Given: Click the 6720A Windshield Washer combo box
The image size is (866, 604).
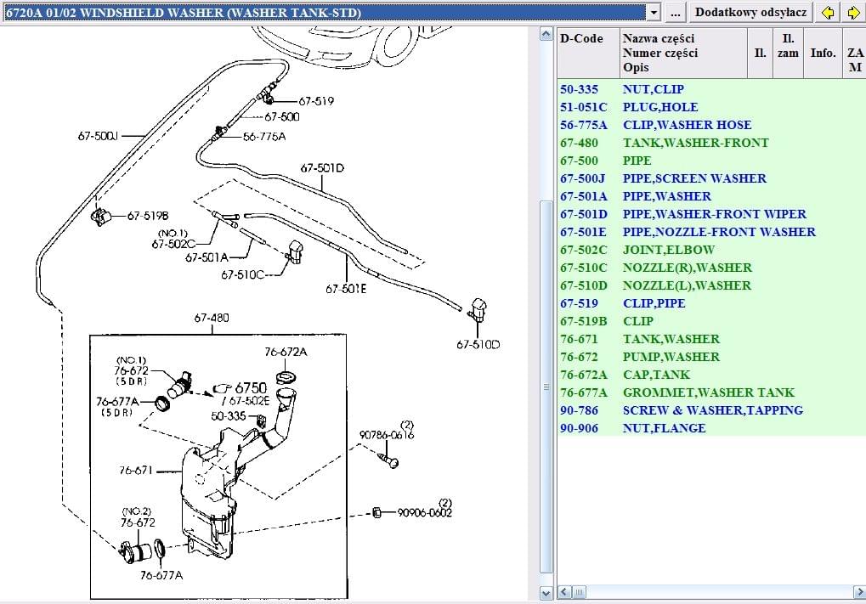Looking at the screenshot, I should 331,12.
